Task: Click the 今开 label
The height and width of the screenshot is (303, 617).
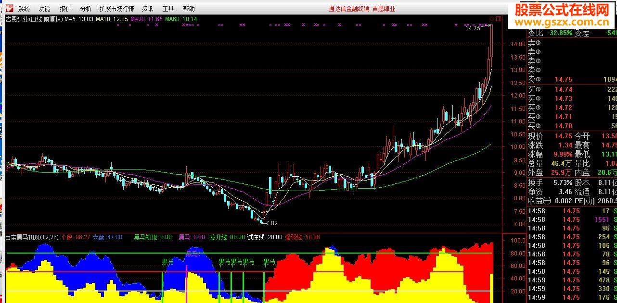Action: tap(581, 136)
